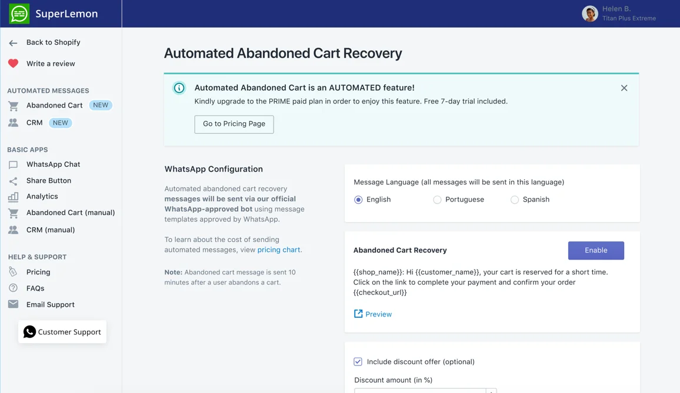
Task: Click the Email Support envelope icon
Action: 13,304
